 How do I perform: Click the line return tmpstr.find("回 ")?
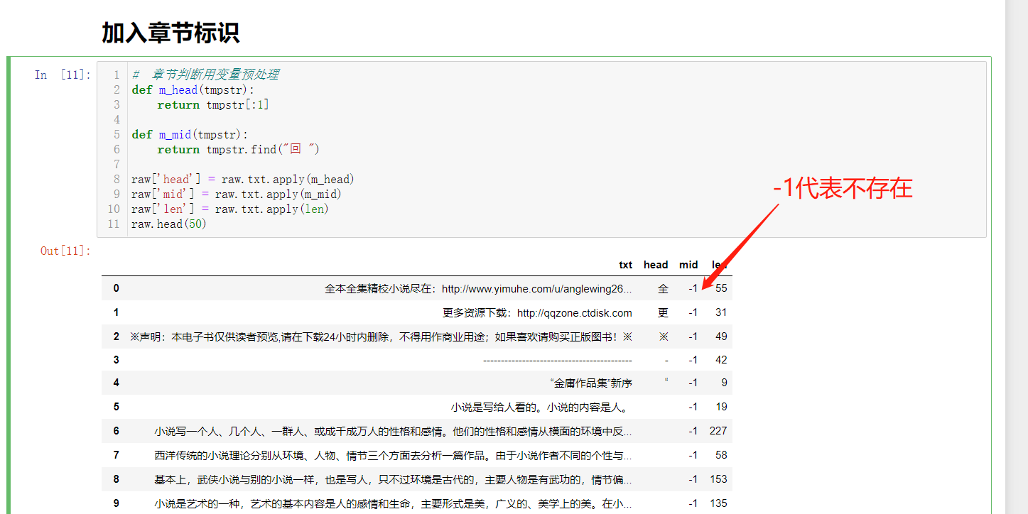pos(239,149)
